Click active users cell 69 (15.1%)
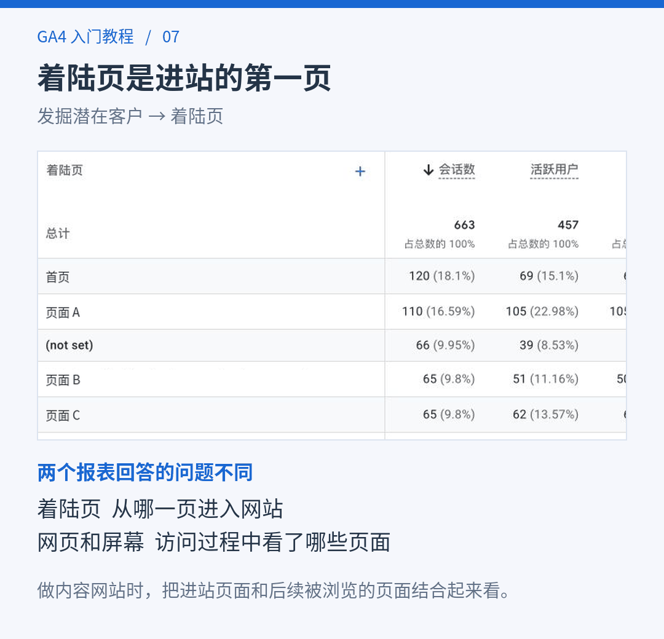The image size is (664, 639). click(x=549, y=276)
